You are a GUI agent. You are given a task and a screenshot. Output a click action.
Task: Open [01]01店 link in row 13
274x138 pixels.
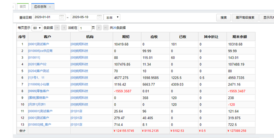click(x=76, y=124)
